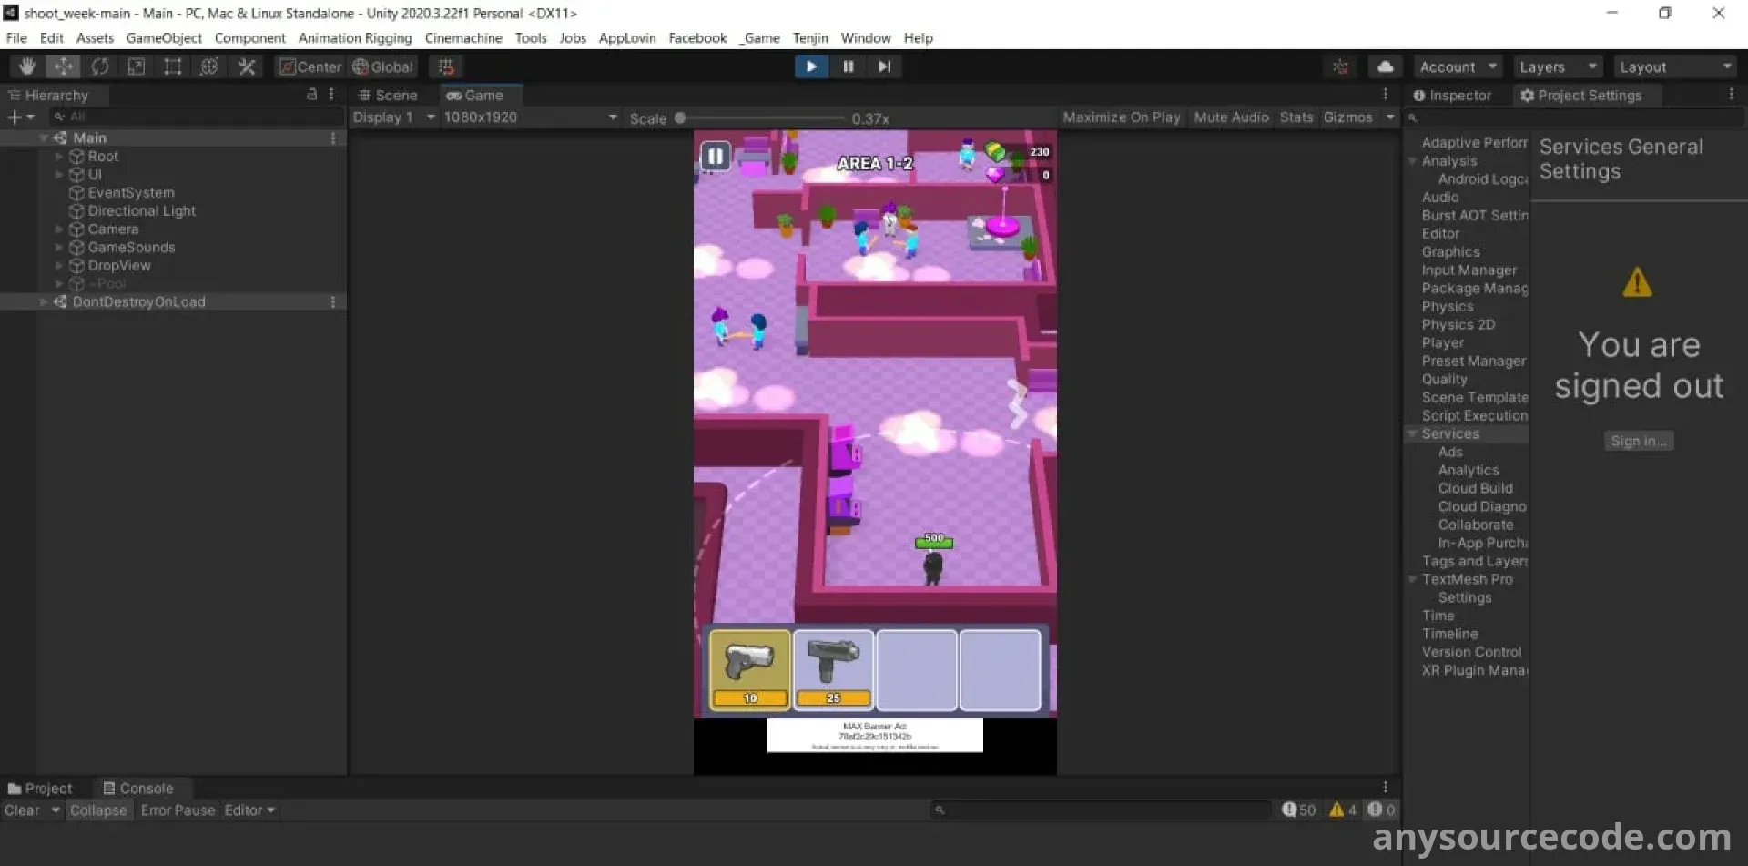Open the Cinemachine menu

(x=463, y=38)
